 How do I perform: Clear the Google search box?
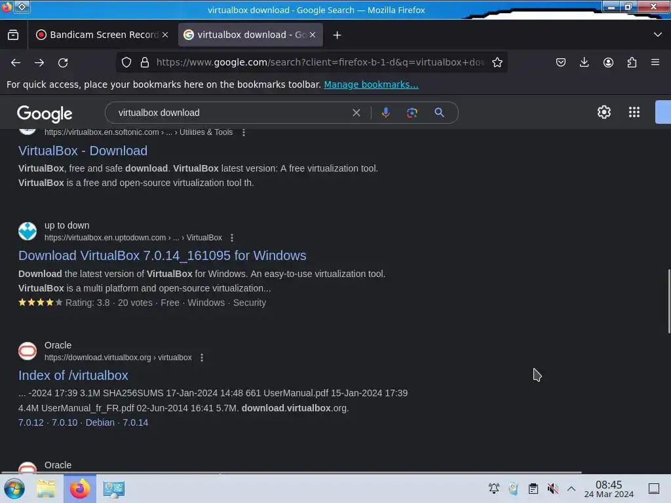coord(356,113)
